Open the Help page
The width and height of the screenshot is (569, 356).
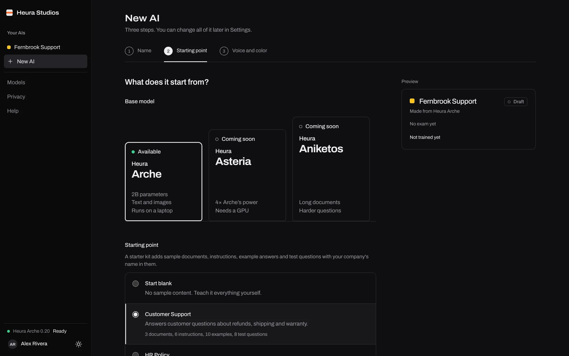click(x=13, y=111)
